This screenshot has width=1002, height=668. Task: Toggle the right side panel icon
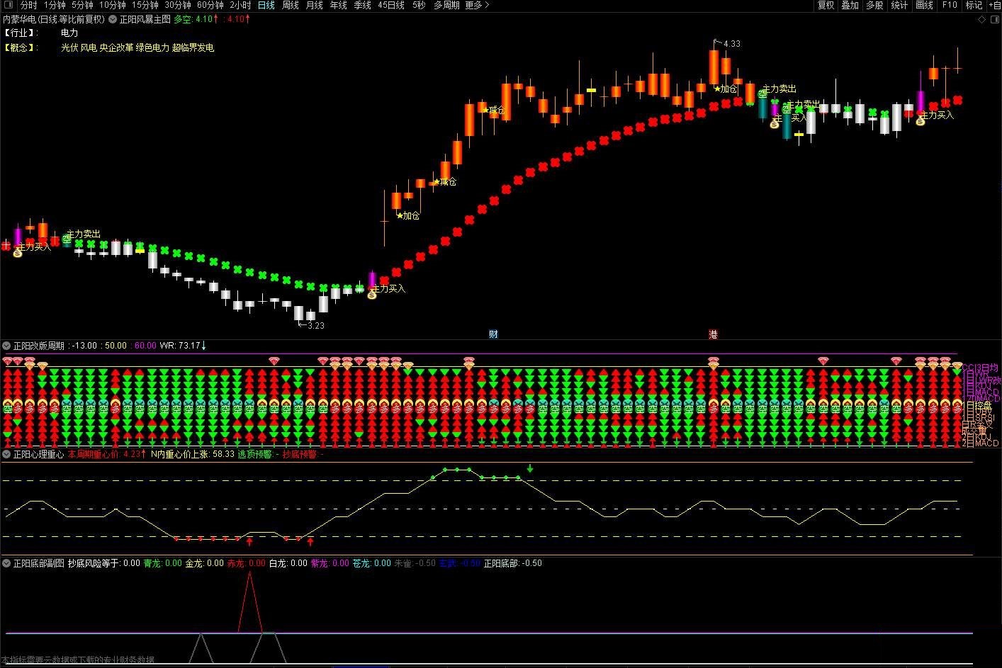(993, 19)
